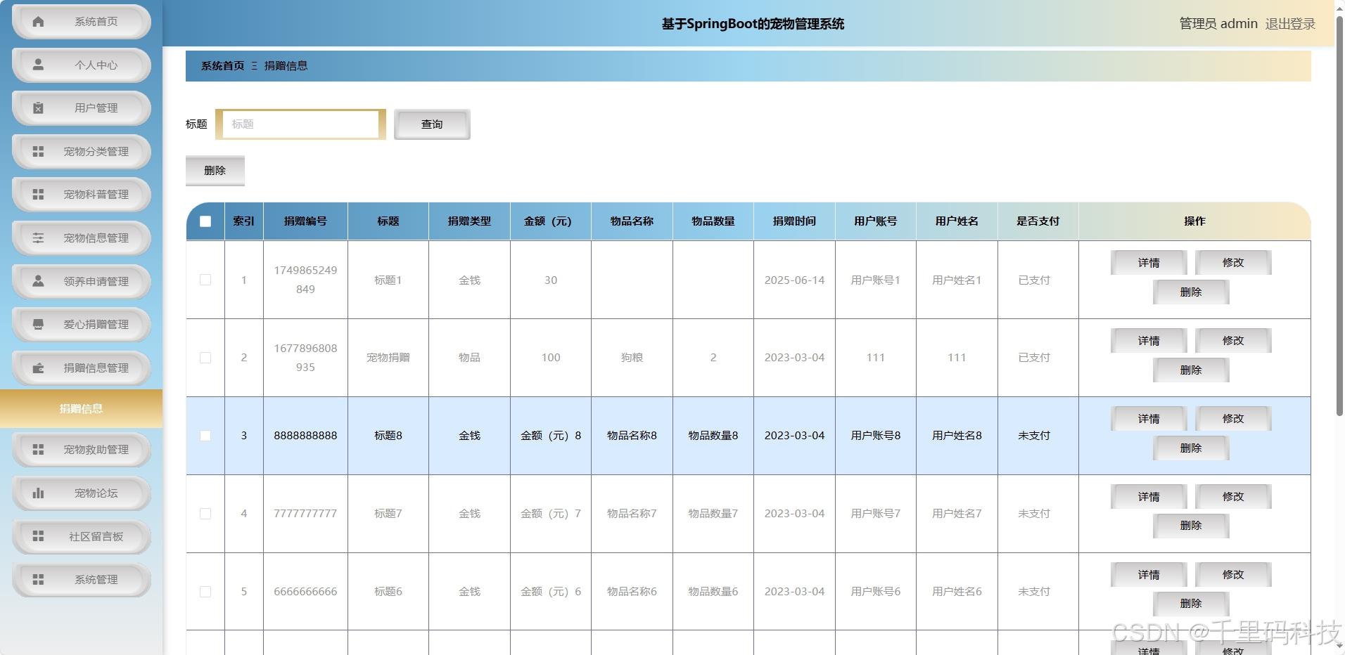
Task: View 详情 for row 标题6
Action: 1149,575
